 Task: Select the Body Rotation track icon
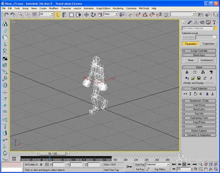(x=195, y=94)
